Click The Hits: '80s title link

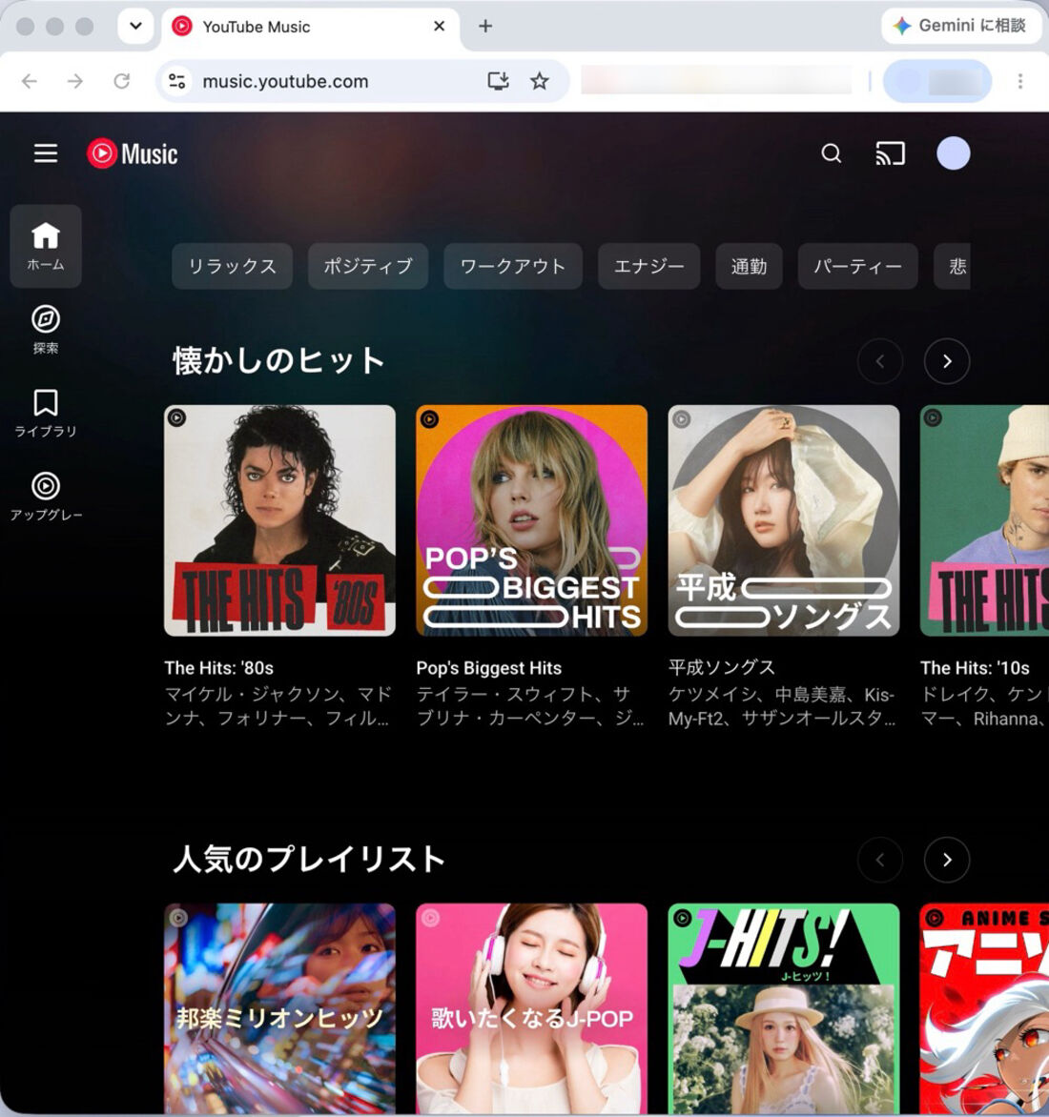tap(218, 667)
